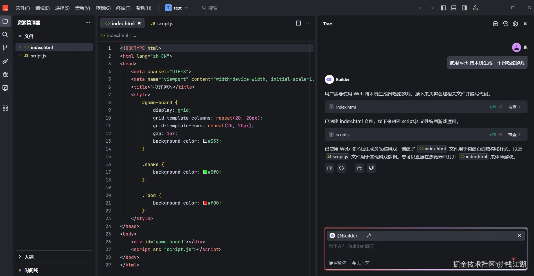Regenerate the Builder response
This screenshot has height=276, width=534.
point(341,168)
